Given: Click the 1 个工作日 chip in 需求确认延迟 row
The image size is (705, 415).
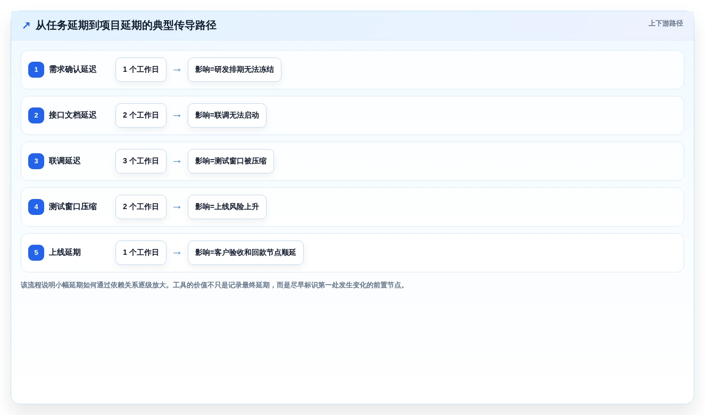Looking at the screenshot, I should [x=141, y=70].
